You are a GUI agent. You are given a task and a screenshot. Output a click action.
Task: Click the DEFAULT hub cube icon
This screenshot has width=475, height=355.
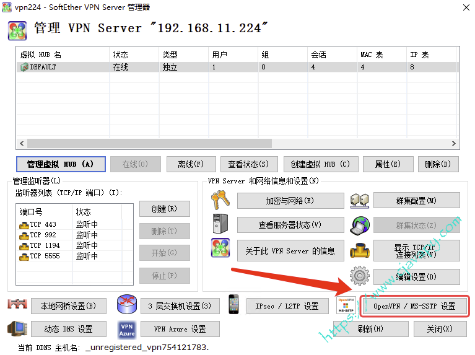24,67
